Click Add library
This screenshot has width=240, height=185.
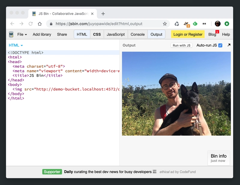click(42, 34)
